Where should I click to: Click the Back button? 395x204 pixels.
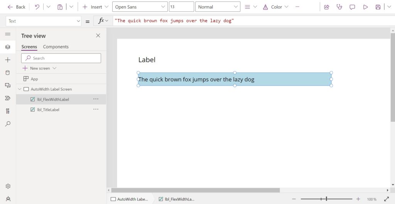(x=17, y=7)
